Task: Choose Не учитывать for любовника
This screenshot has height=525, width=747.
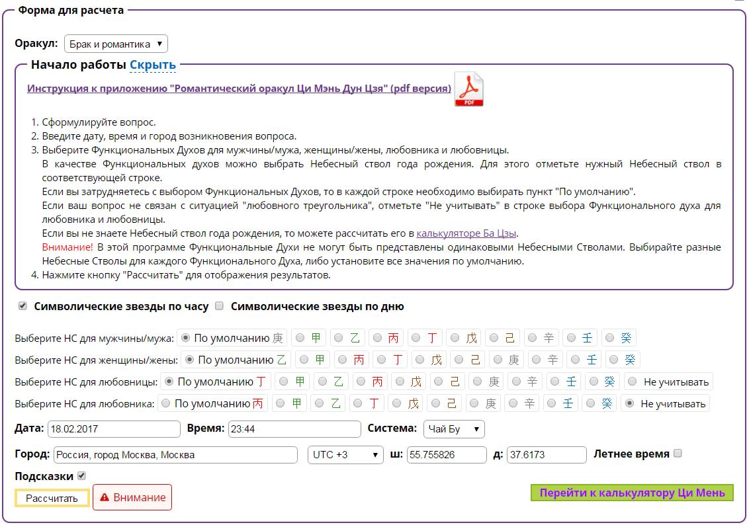Action: pyautogui.click(x=629, y=403)
